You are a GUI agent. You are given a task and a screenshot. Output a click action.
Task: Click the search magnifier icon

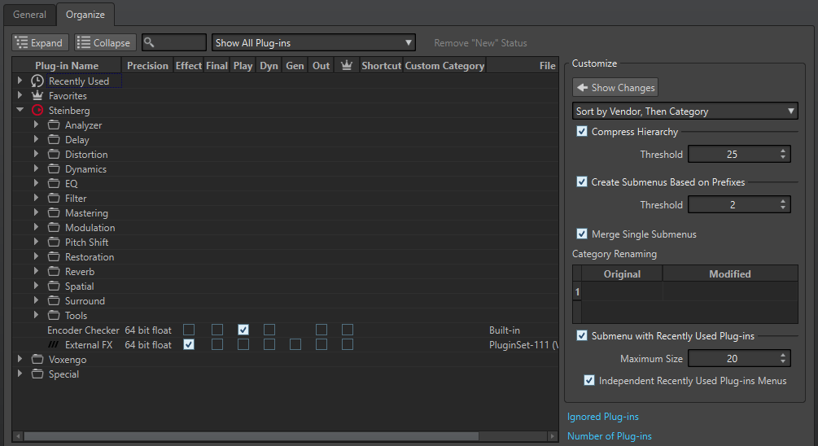(151, 43)
